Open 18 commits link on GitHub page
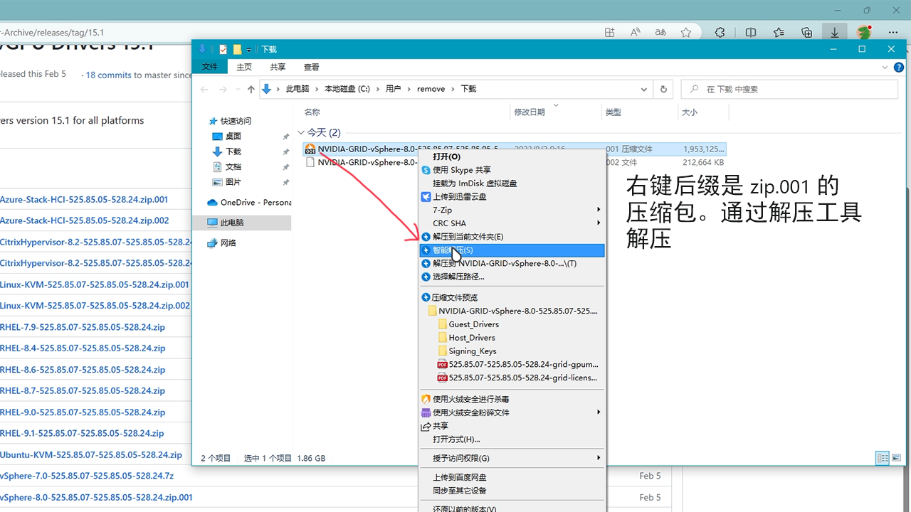 point(109,75)
